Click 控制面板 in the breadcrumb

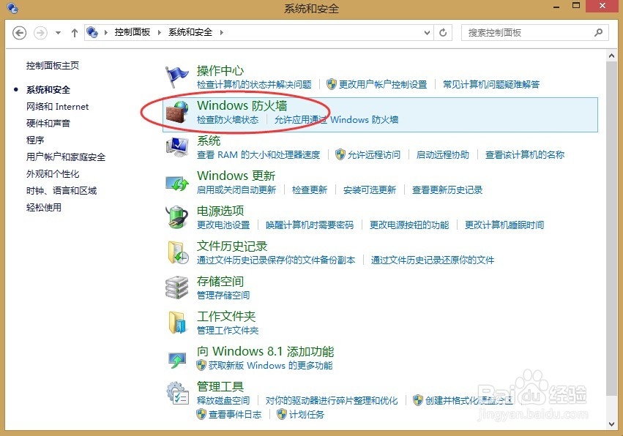(133, 32)
